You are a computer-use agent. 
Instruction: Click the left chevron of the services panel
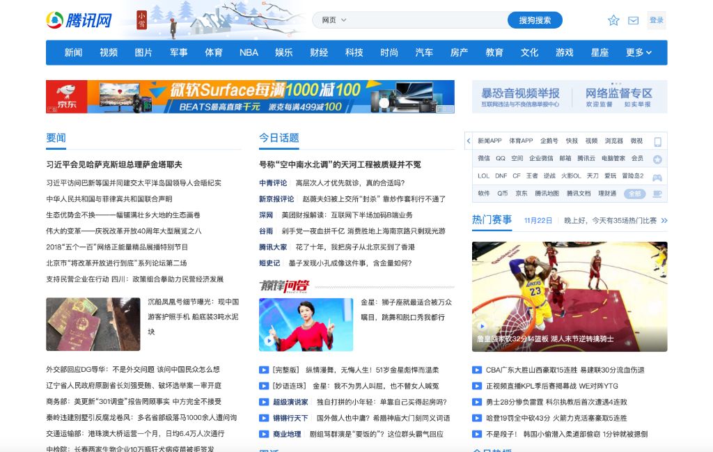coord(469,141)
